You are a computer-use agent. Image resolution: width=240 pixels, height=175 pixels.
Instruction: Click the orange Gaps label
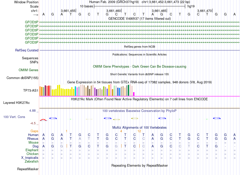coord(34,131)
